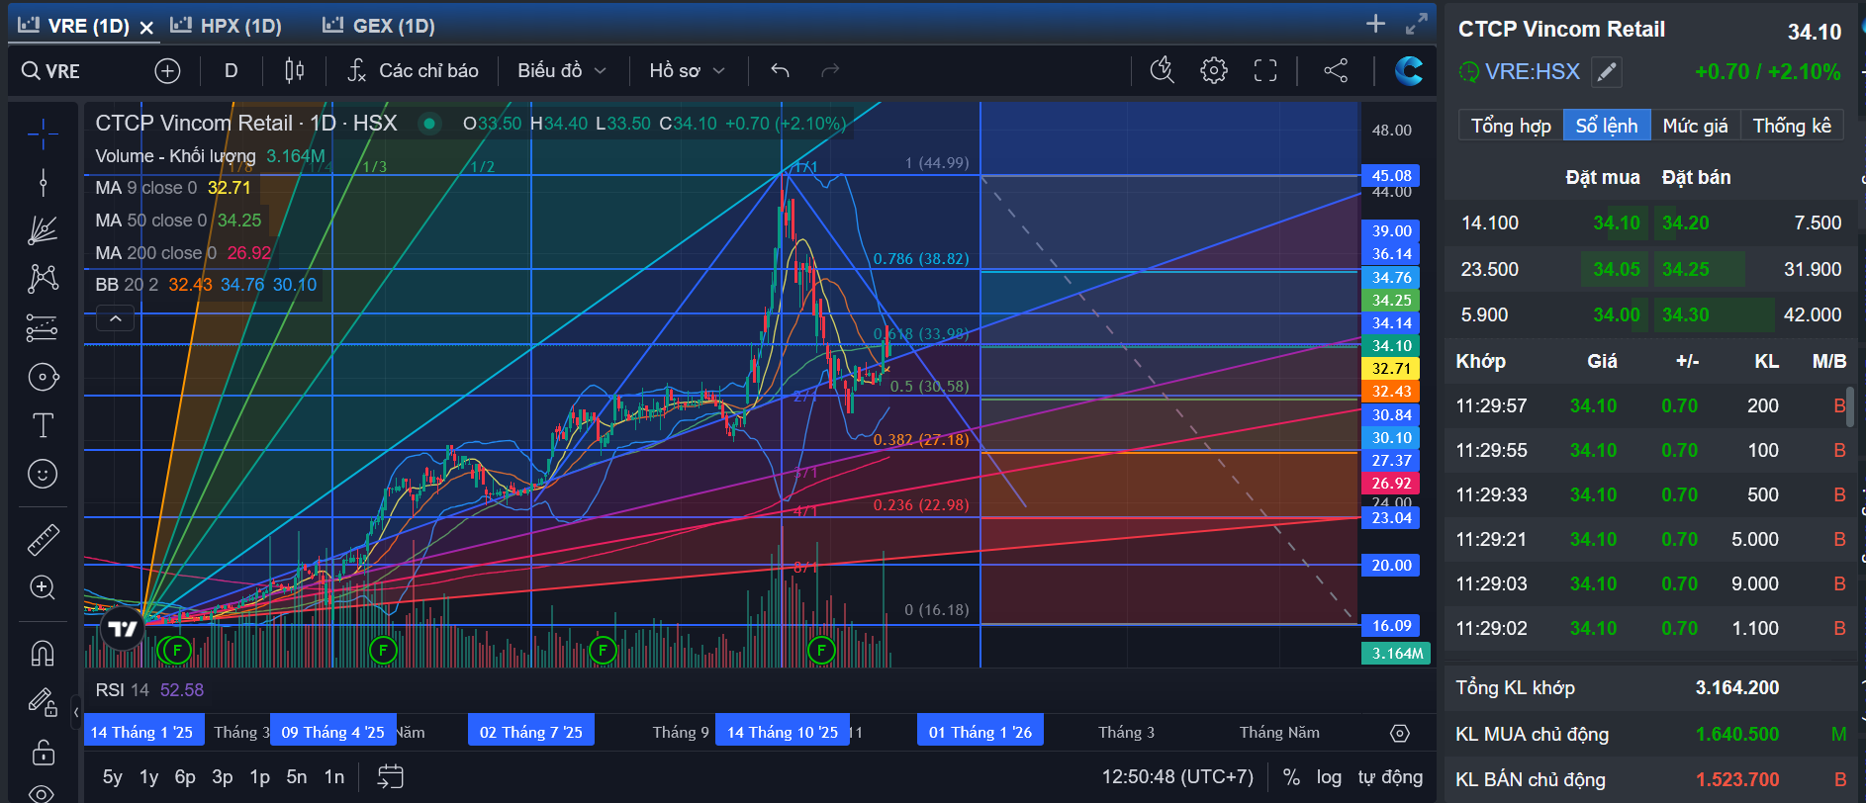Screen dimensions: 1866x803
Task: Click the blue C logo icon
Action: point(1409,70)
